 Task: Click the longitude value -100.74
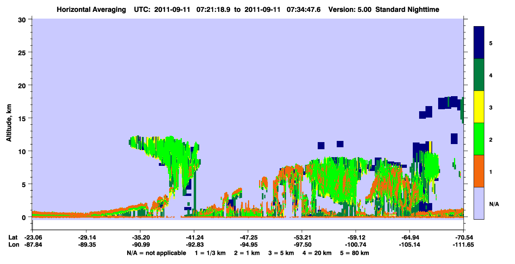[356, 245]
